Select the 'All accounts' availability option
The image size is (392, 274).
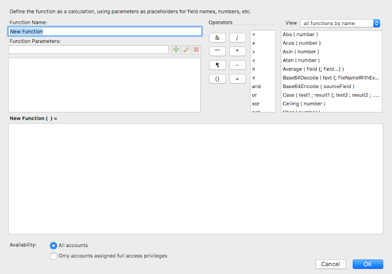pos(69,245)
